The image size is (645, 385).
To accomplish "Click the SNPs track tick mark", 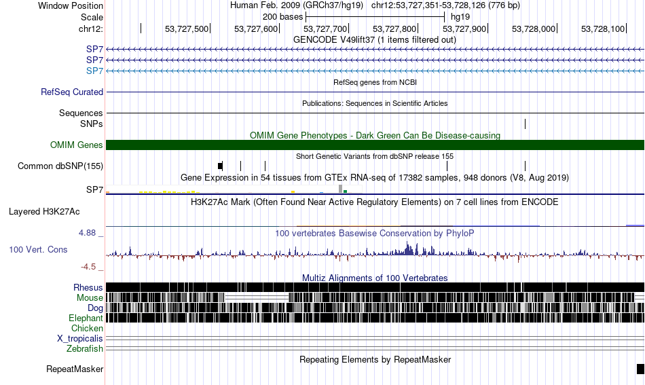I will [526, 124].
